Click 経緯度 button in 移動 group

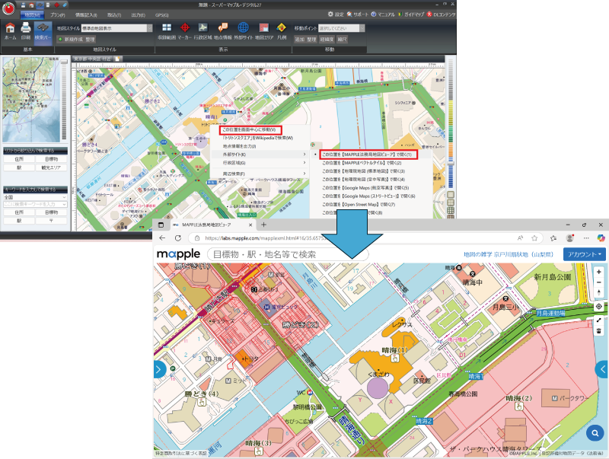coord(327,40)
